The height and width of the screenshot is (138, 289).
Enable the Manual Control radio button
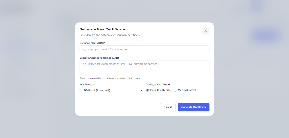point(175,90)
